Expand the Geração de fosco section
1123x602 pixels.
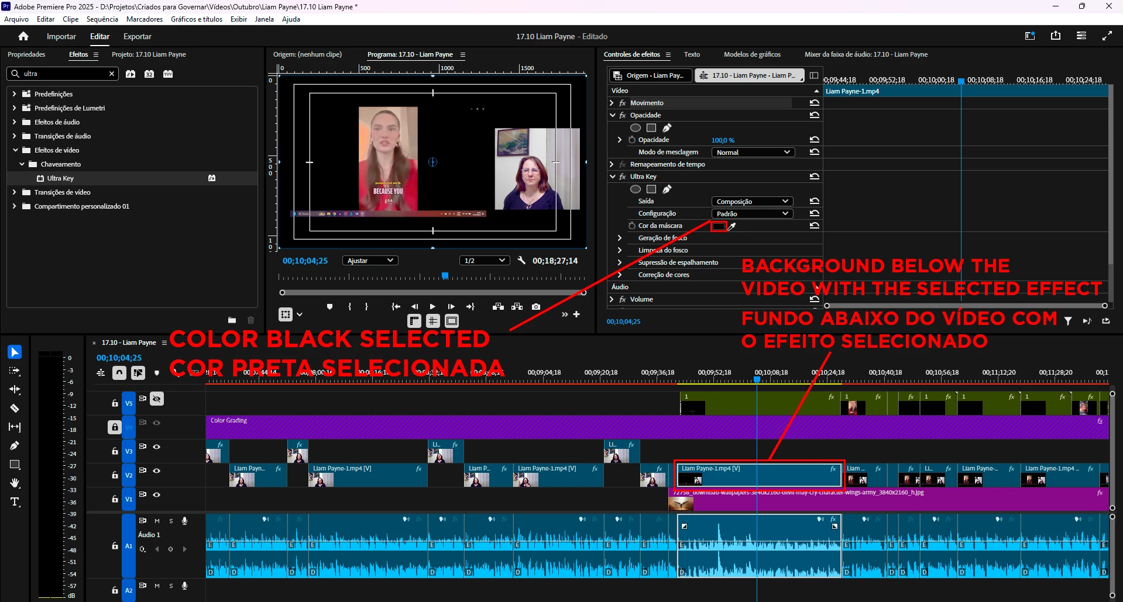click(x=620, y=238)
